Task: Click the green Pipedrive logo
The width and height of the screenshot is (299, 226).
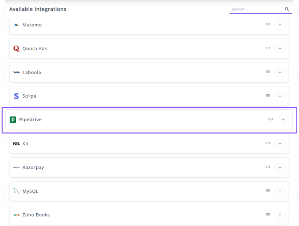Action: click(x=13, y=120)
